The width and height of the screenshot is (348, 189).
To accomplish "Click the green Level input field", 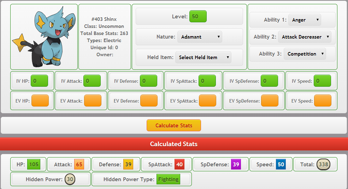I will (x=198, y=17).
